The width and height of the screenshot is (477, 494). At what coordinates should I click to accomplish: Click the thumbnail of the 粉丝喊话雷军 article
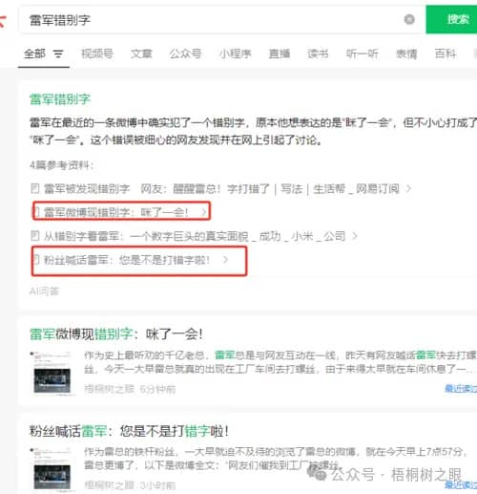[x=52, y=469]
